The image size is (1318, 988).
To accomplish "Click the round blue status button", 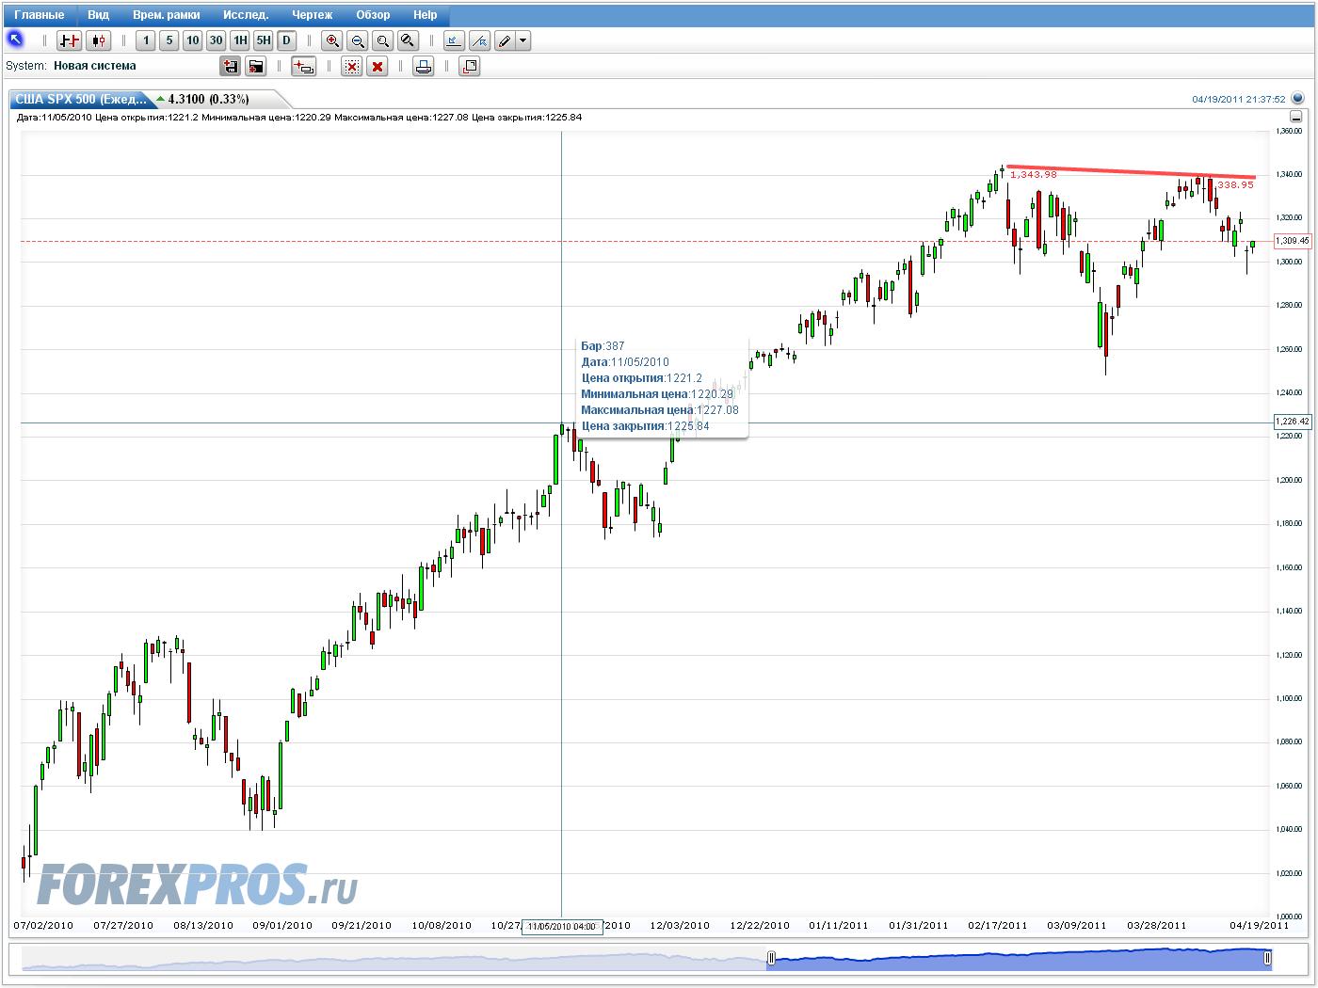I will click(x=1298, y=98).
